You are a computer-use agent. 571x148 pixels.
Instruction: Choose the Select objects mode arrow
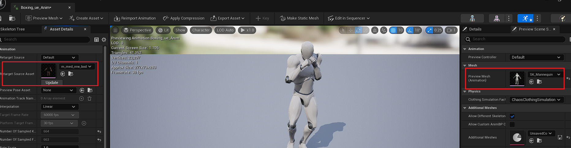(343, 30)
